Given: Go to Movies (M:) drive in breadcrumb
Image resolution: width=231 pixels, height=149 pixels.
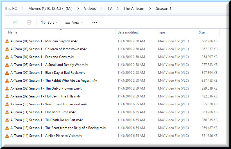Looking at the screenshot, I should click(x=50, y=8).
